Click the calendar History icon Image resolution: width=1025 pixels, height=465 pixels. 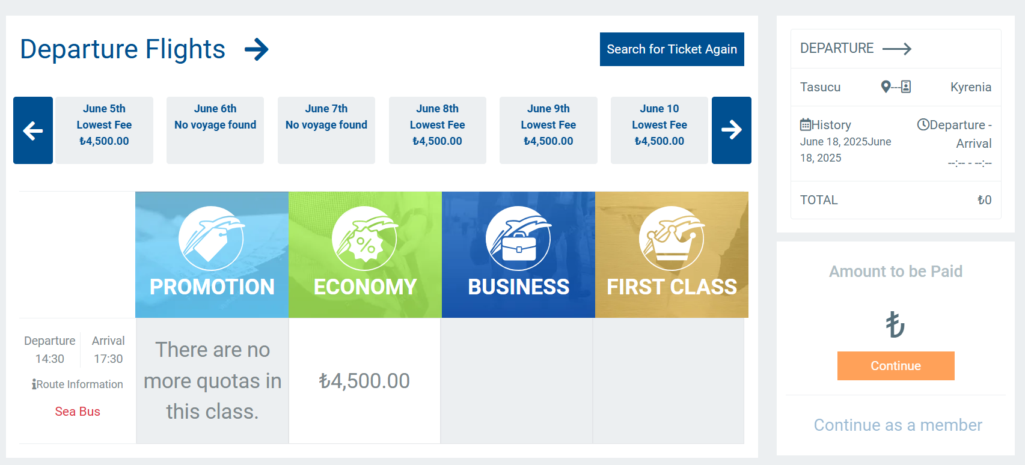click(806, 125)
